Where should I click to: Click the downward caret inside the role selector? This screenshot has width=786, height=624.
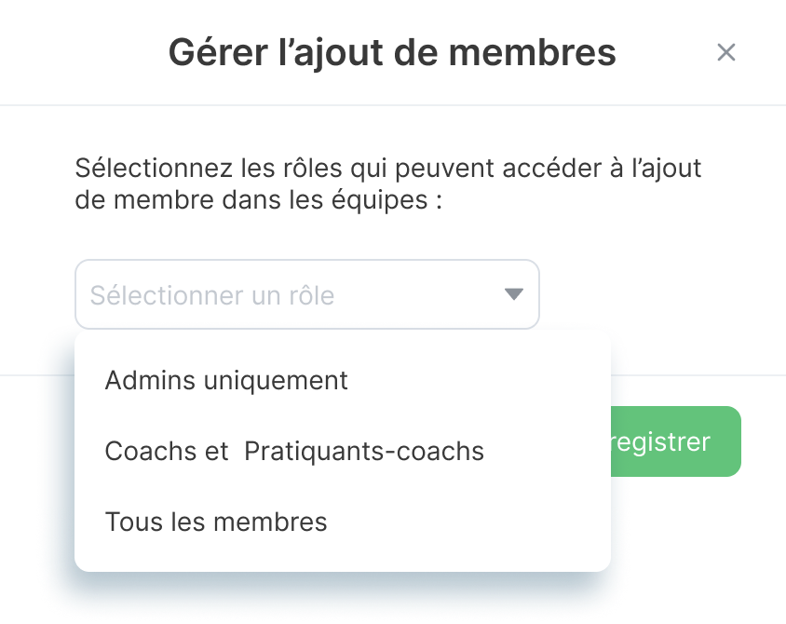click(x=511, y=294)
